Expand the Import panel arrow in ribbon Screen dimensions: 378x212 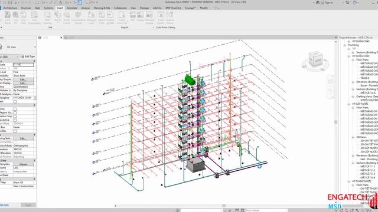pos(154,28)
